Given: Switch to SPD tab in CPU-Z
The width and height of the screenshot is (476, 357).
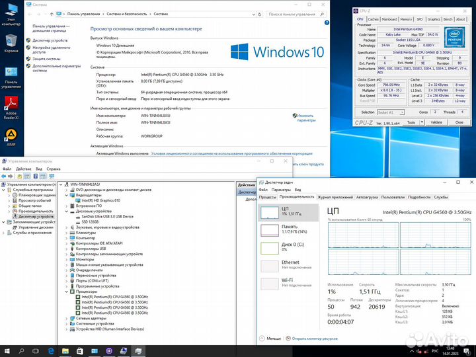Looking at the screenshot, I should (420, 19).
